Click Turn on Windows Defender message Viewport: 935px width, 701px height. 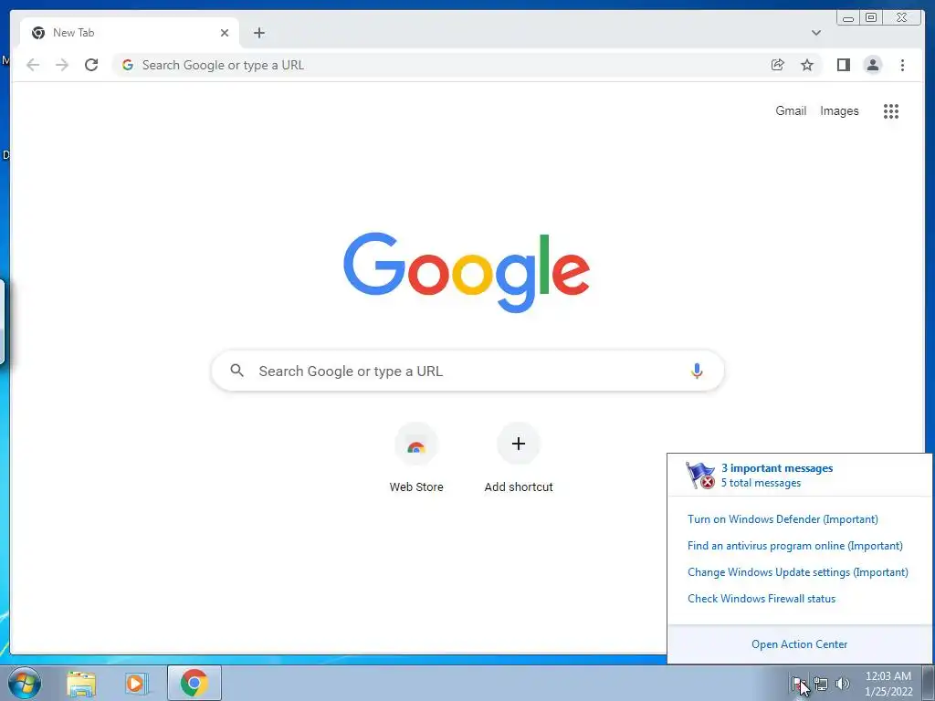[x=783, y=519]
